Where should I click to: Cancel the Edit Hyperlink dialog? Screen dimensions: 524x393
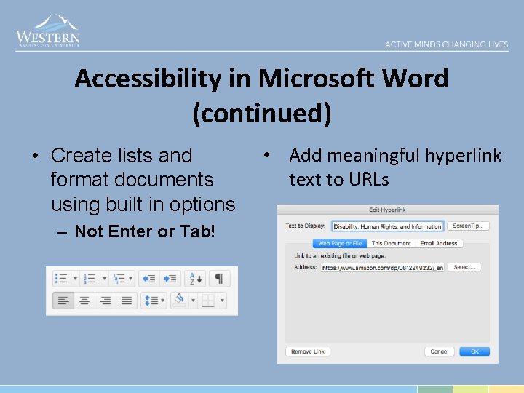[440, 352]
